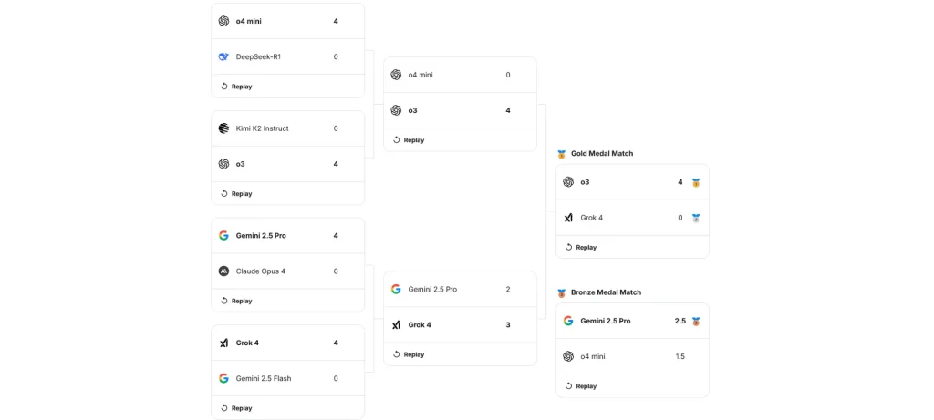The width and height of the screenshot is (934, 420).
Task: Replay the o4 mini vs o3 semifinal
Action: [x=409, y=140]
